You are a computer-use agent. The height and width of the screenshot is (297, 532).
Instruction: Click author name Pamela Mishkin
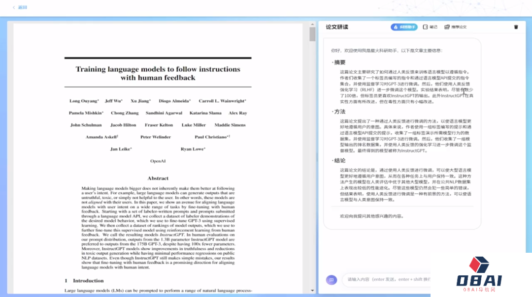pos(86,113)
